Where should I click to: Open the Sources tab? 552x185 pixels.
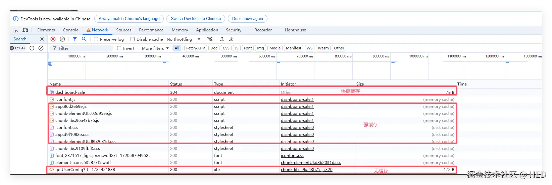[x=123, y=30]
